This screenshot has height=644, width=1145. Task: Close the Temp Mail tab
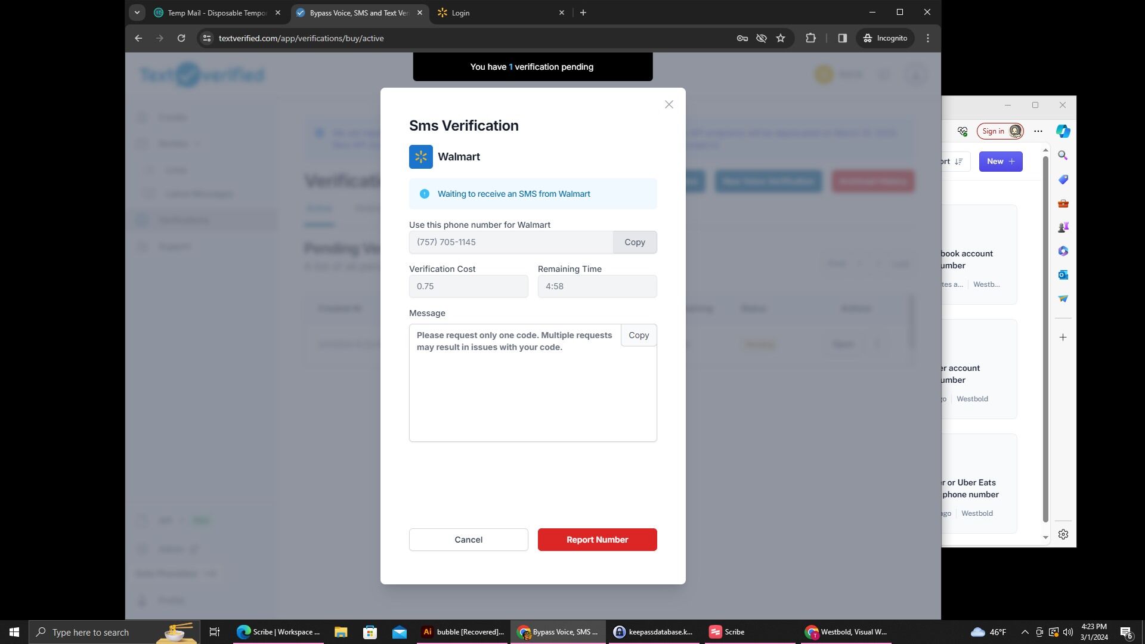(x=277, y=13)
